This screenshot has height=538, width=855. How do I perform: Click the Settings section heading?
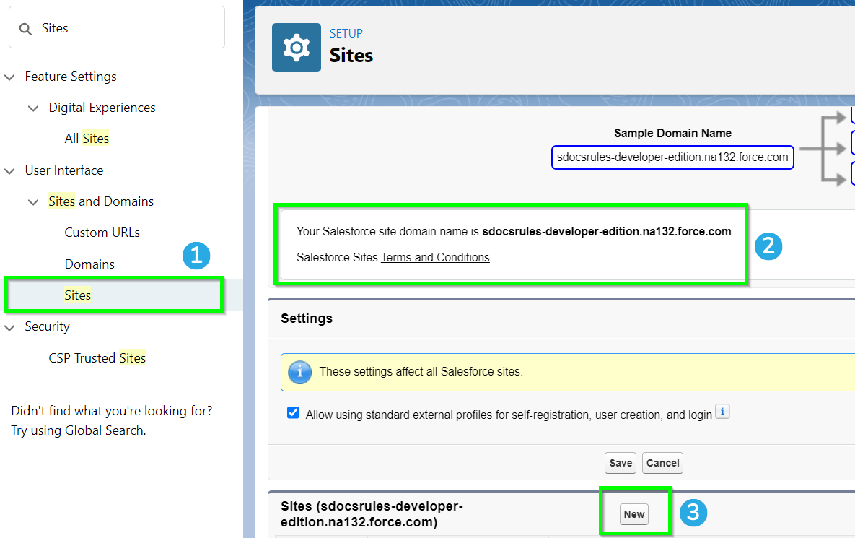click(x=307, y=318)
